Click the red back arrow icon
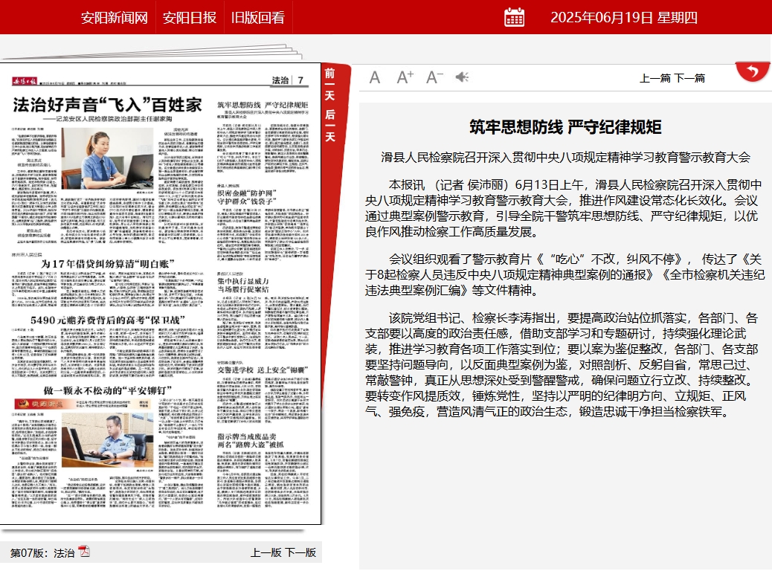This screenshot has height=571, width=772. (753, 72)
